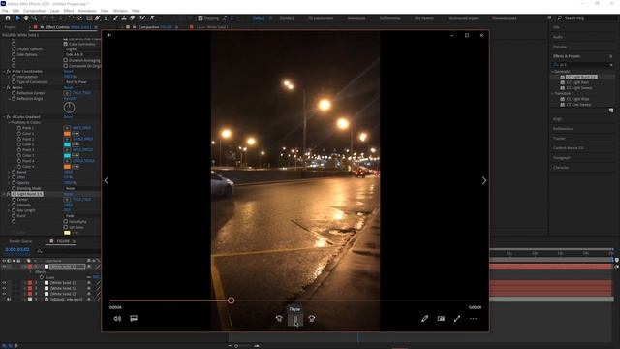Toggle the Color Symmetry checkbox
Screen dimensions: 620x349
point(66,44)
